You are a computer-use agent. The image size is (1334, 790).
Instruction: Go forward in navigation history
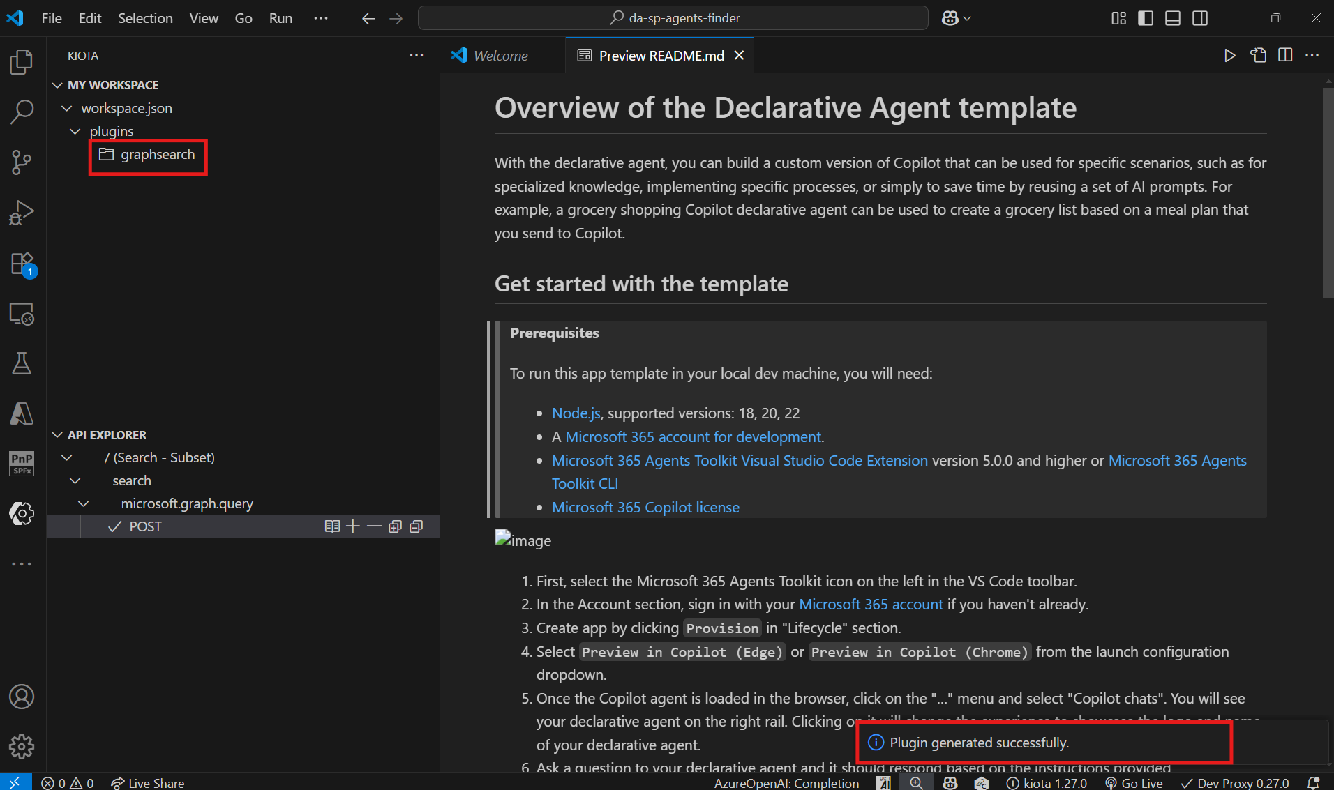pyautogui.click(x=396, y=18)
